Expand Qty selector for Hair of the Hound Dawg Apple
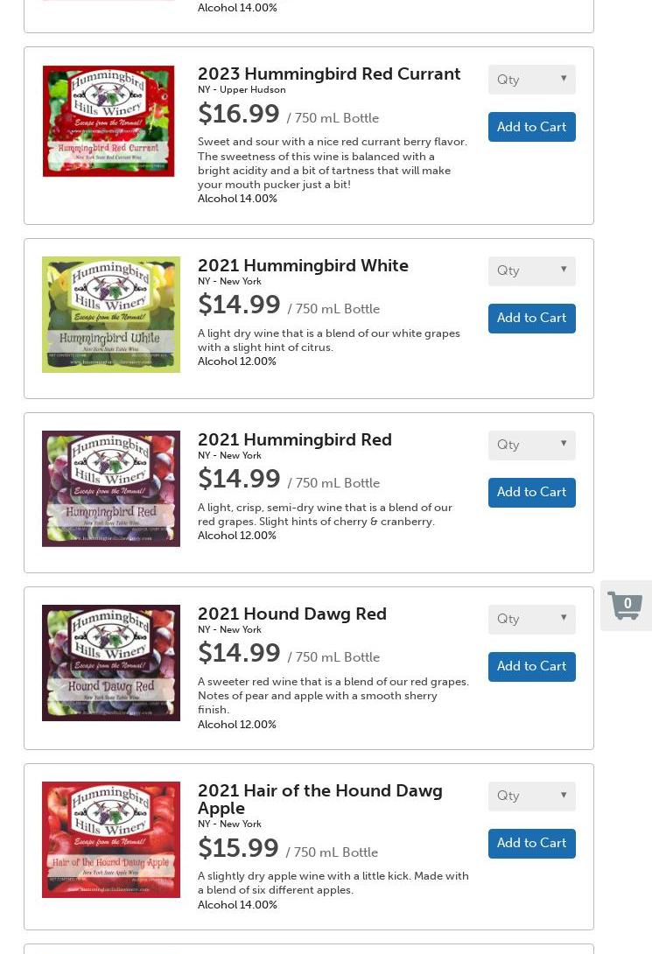This screenshot has width=652, height=954. pyautogui.click(x=531, y=796)
